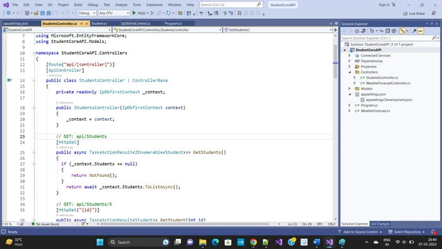Click Collapse All icon in Solution Explorer
The image size is (442, 249).
[388, 31]
